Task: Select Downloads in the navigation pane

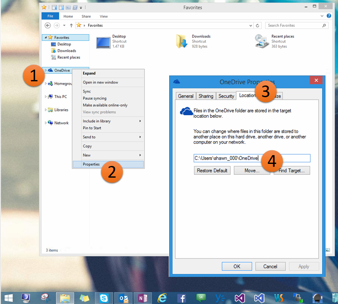Action: (x=66, y=51)
